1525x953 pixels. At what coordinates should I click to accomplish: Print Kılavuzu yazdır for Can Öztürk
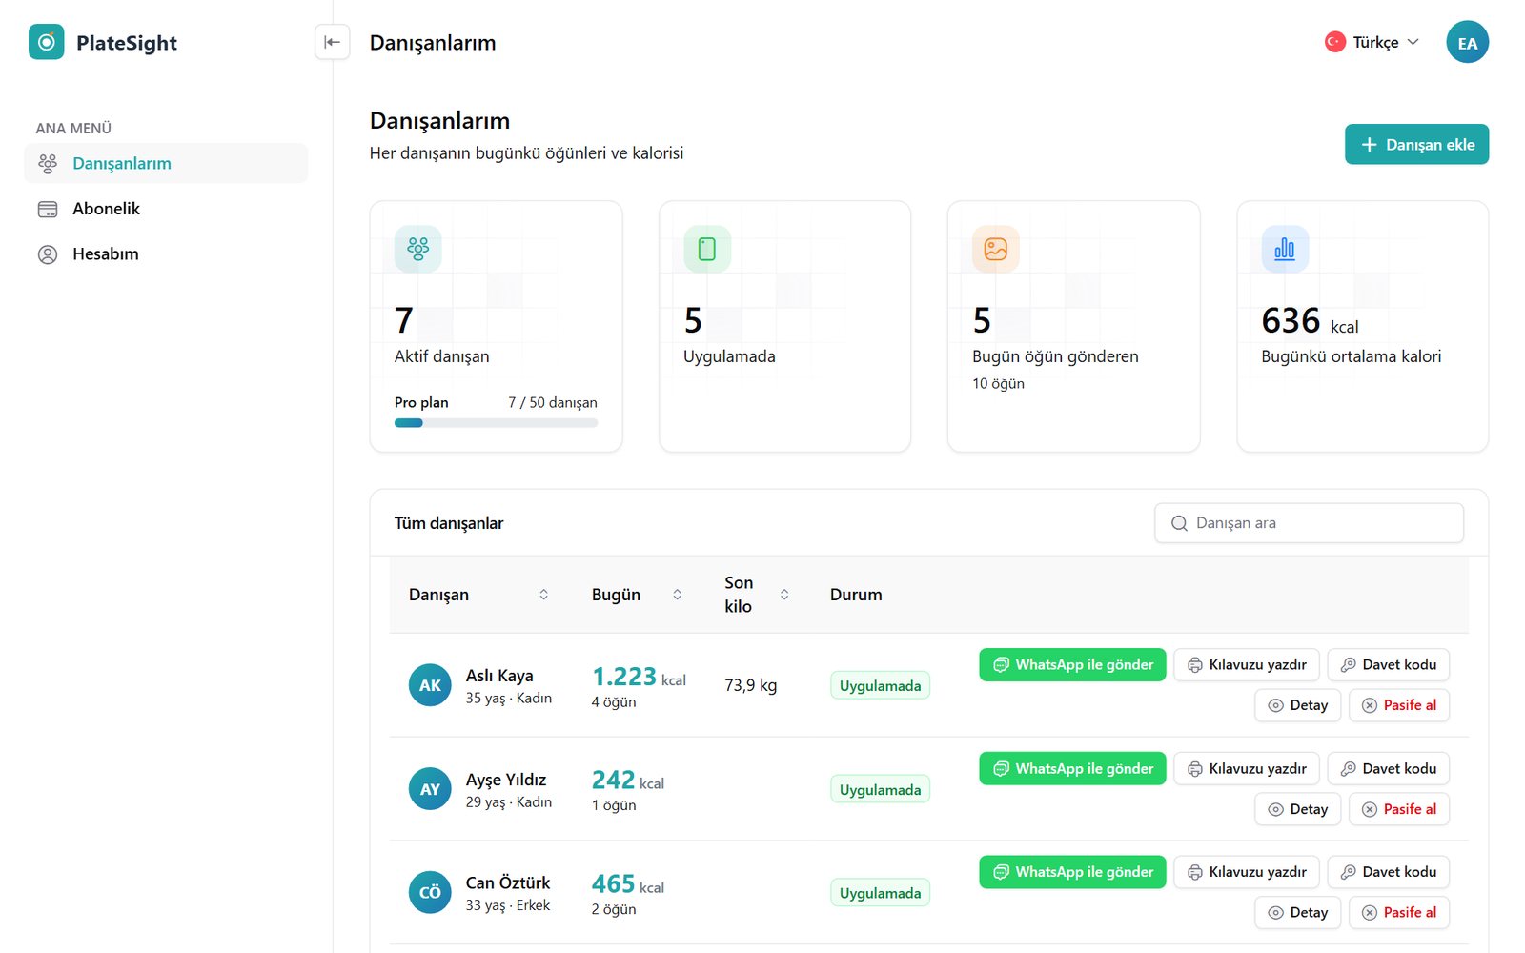point(1247,872)
